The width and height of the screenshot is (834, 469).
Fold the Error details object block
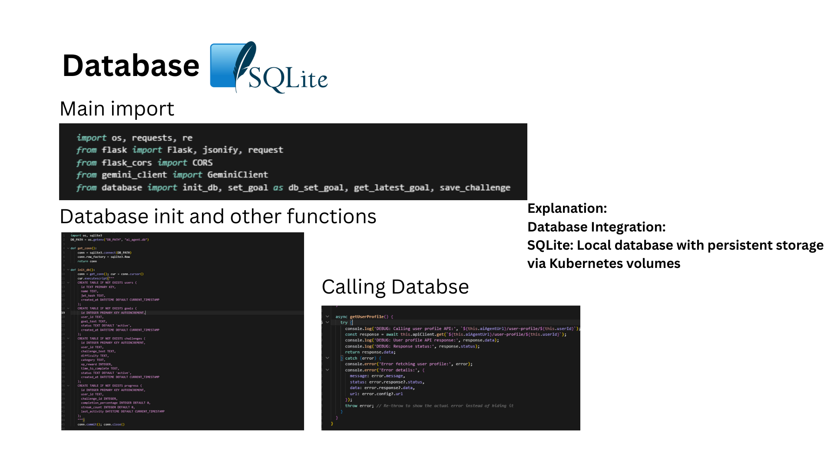[x=328, y=370]
